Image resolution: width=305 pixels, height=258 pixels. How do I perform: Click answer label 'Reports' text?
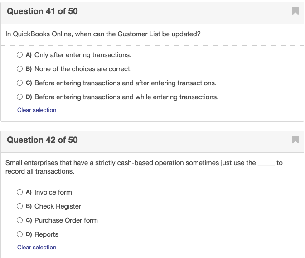point(46,234)
